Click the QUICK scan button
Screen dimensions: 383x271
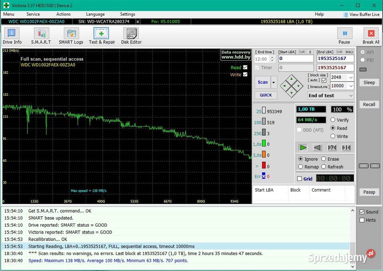pyautogui.click(x=266, y=95)
